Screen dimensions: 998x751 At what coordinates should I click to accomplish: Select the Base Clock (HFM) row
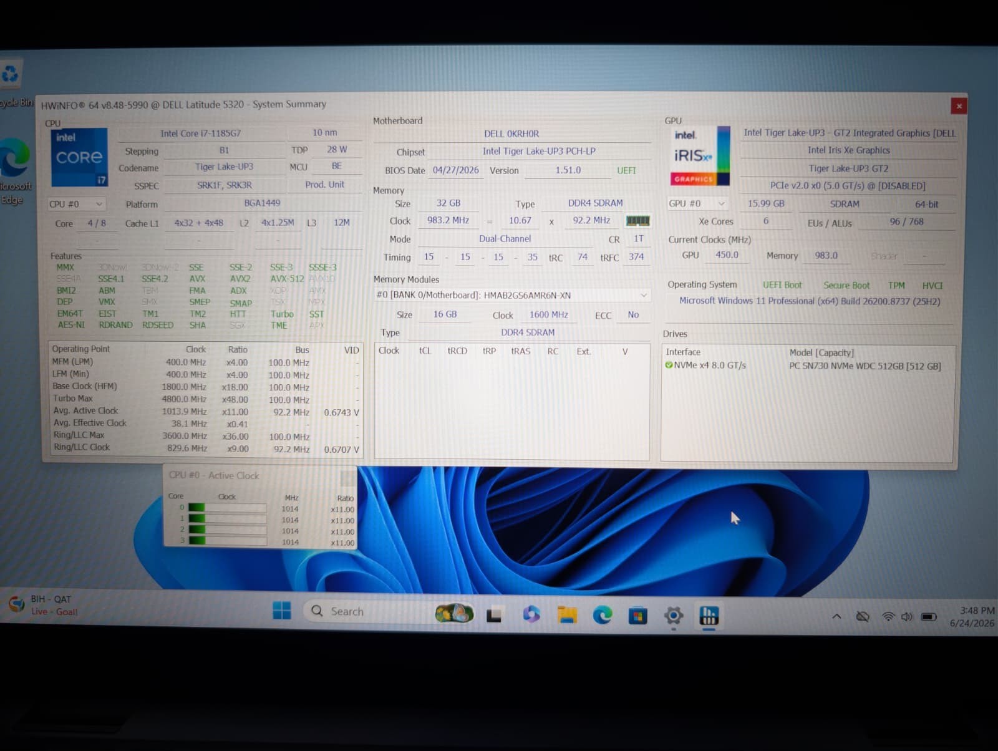[206, 386]
